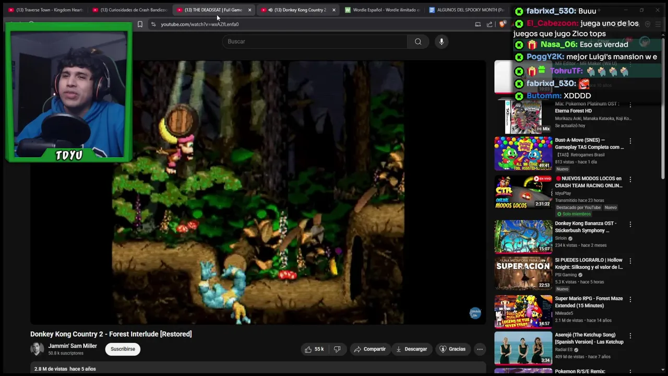The image size is (668, 376).
Task: Click the Buscar search field
Action: (x=315, y=41)
